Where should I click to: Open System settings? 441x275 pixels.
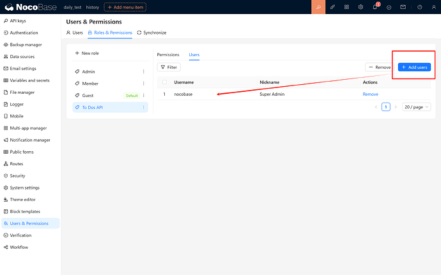(x=31, y=188)
